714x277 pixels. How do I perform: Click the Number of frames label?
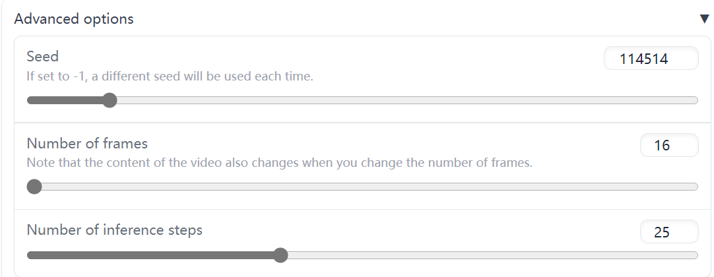tap(87, 143)
